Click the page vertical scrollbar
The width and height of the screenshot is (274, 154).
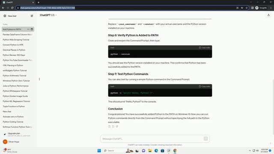tap(273, 107)
